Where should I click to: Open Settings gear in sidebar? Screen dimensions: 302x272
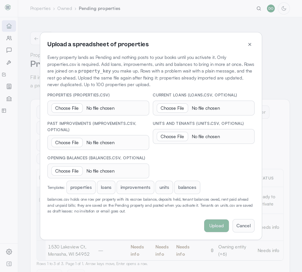[9, 252]
